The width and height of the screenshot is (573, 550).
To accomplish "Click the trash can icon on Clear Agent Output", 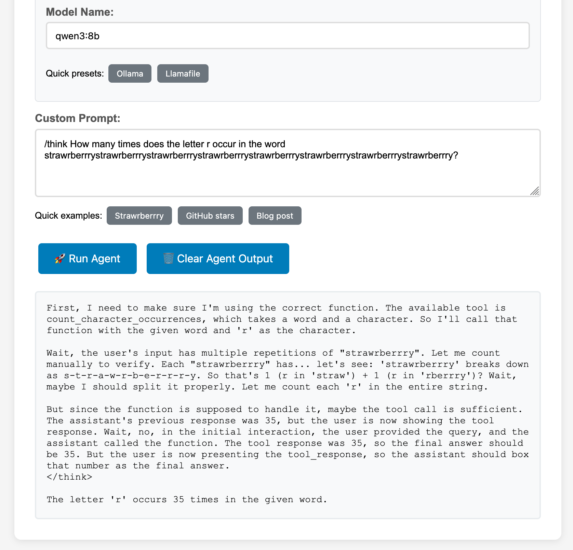I will tap(168, 258).
